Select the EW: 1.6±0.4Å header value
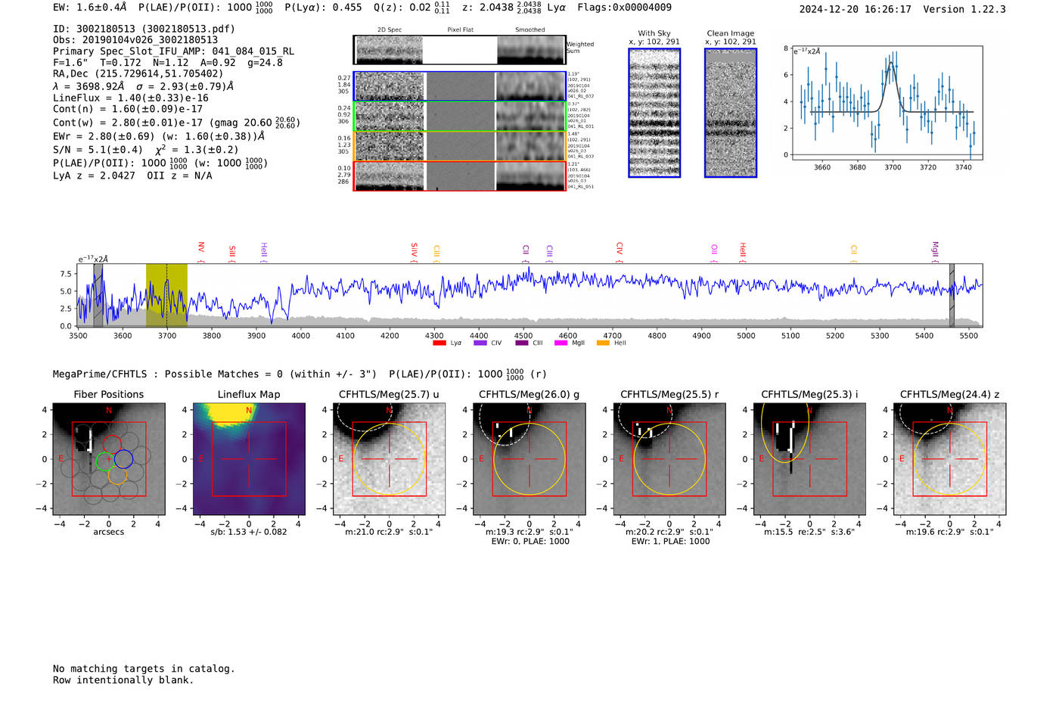This screenshot has height=721, width=1059. [x=90, y=8]
